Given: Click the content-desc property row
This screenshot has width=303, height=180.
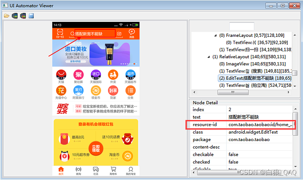Looking at the screenshot, I should pyautogui.click(x=242, y=147).
